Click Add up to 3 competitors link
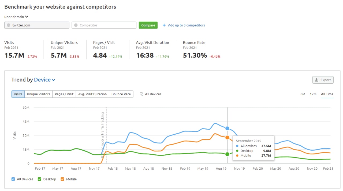The width and height of the screenshot is (343, 191). click(184, 25)
